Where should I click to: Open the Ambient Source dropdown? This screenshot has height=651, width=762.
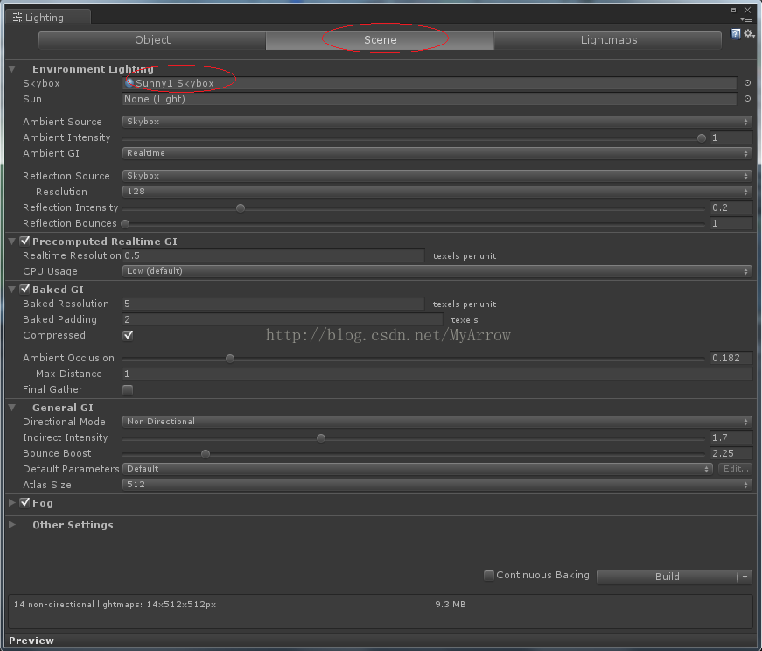437,122
